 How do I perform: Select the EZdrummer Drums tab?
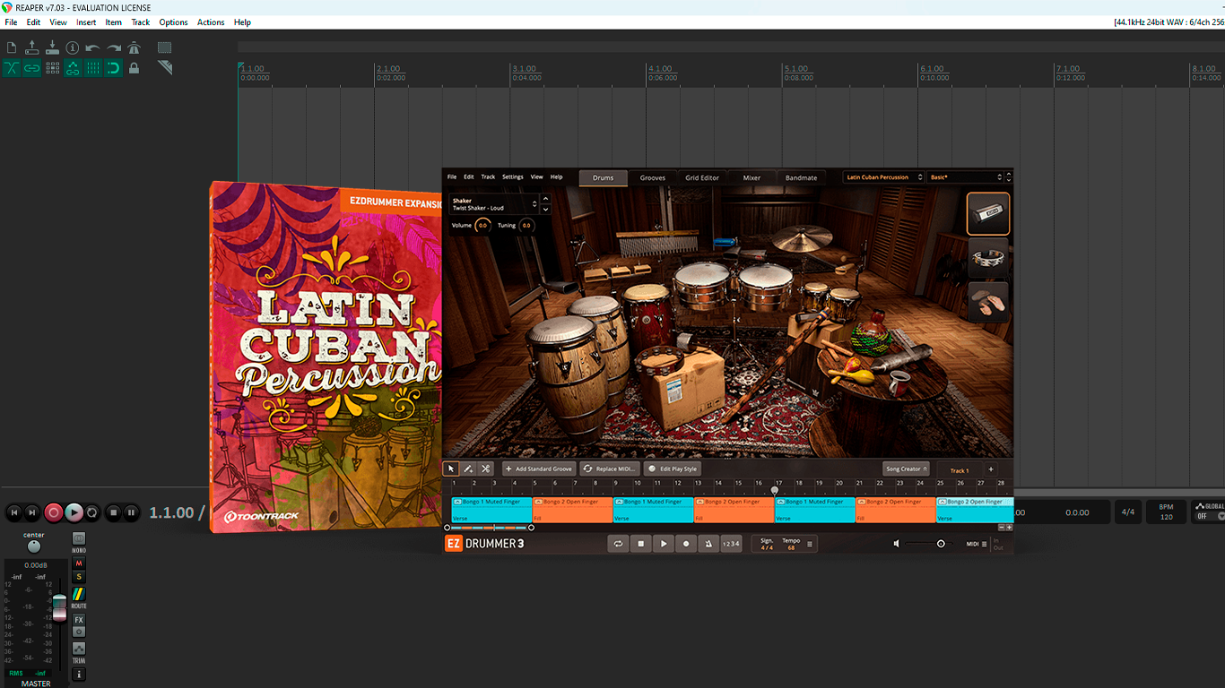click(604, 177)
